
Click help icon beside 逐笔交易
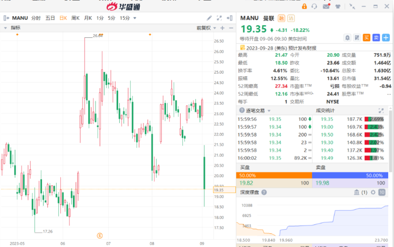click(x=242, y=110)
